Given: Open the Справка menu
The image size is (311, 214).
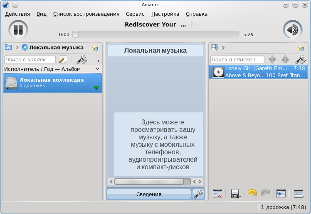Looking at the screenshot, I should [197, 14].
